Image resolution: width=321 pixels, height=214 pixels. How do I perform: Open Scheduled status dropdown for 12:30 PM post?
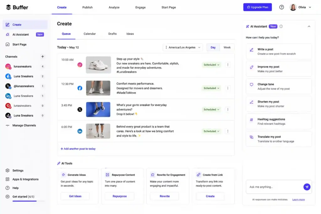(211, 88)
